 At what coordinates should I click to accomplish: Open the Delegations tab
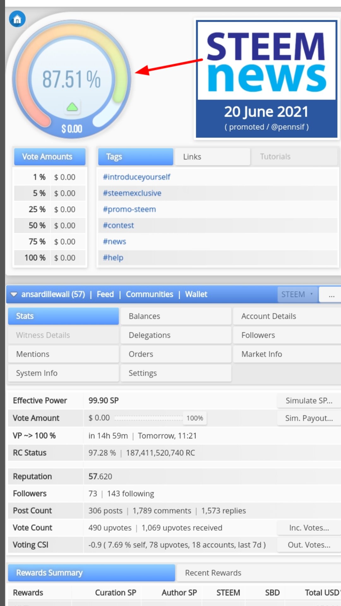(176, 335)
